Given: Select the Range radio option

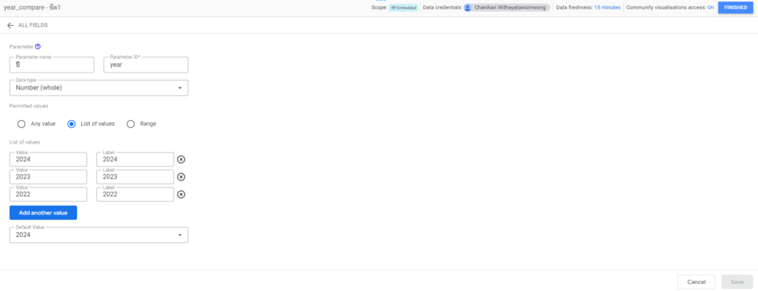Looking at the screenshot, I should pyautogui.click(x=130, y=124).
